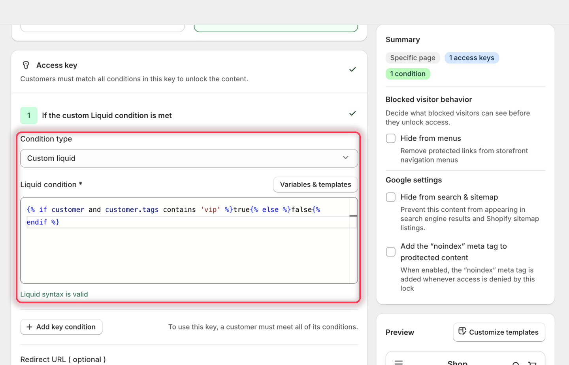
Task: Click Add key condition button
Action: pos(61,327)
